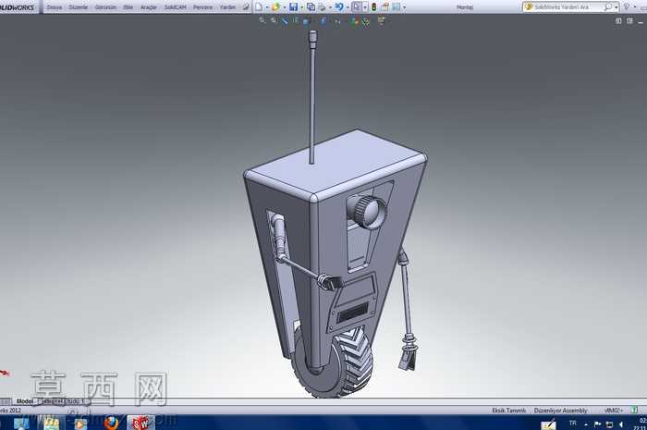
Task: Open the Dosya menu
Action: 54,7
